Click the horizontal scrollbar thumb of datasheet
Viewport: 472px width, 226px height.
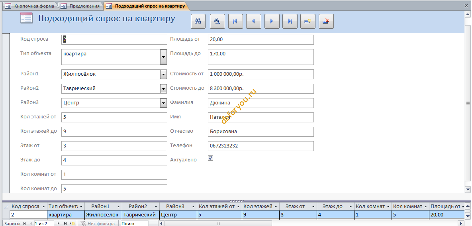click(x=218, y=224)
